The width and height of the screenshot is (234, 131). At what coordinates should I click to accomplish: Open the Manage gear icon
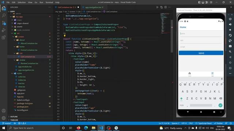tap(4, 118)
